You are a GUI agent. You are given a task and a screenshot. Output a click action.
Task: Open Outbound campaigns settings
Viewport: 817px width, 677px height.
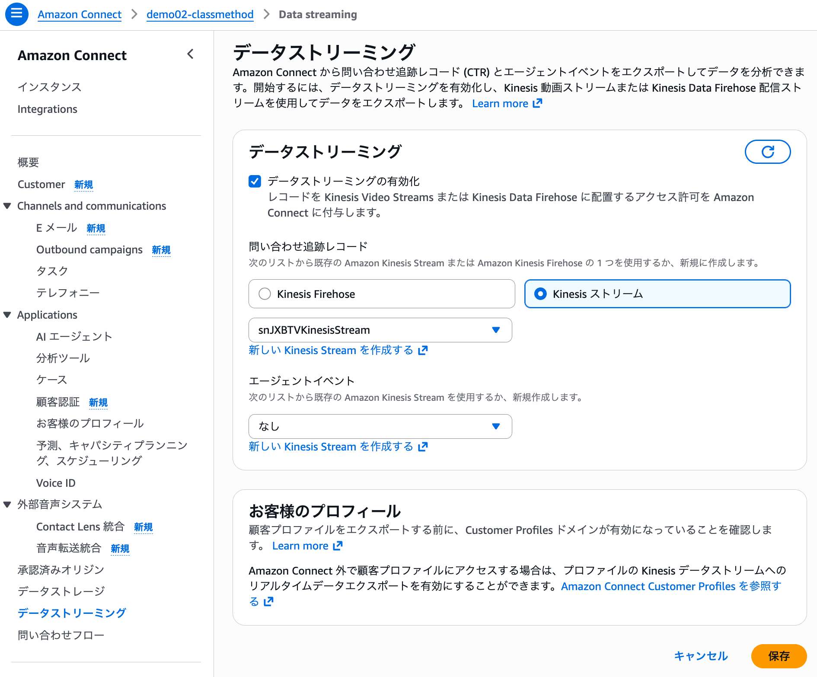coord(89,250)
